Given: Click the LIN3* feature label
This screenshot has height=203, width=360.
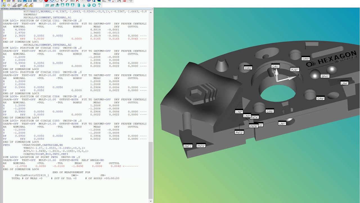Looking at the screenshot, I should pos(247,116).
